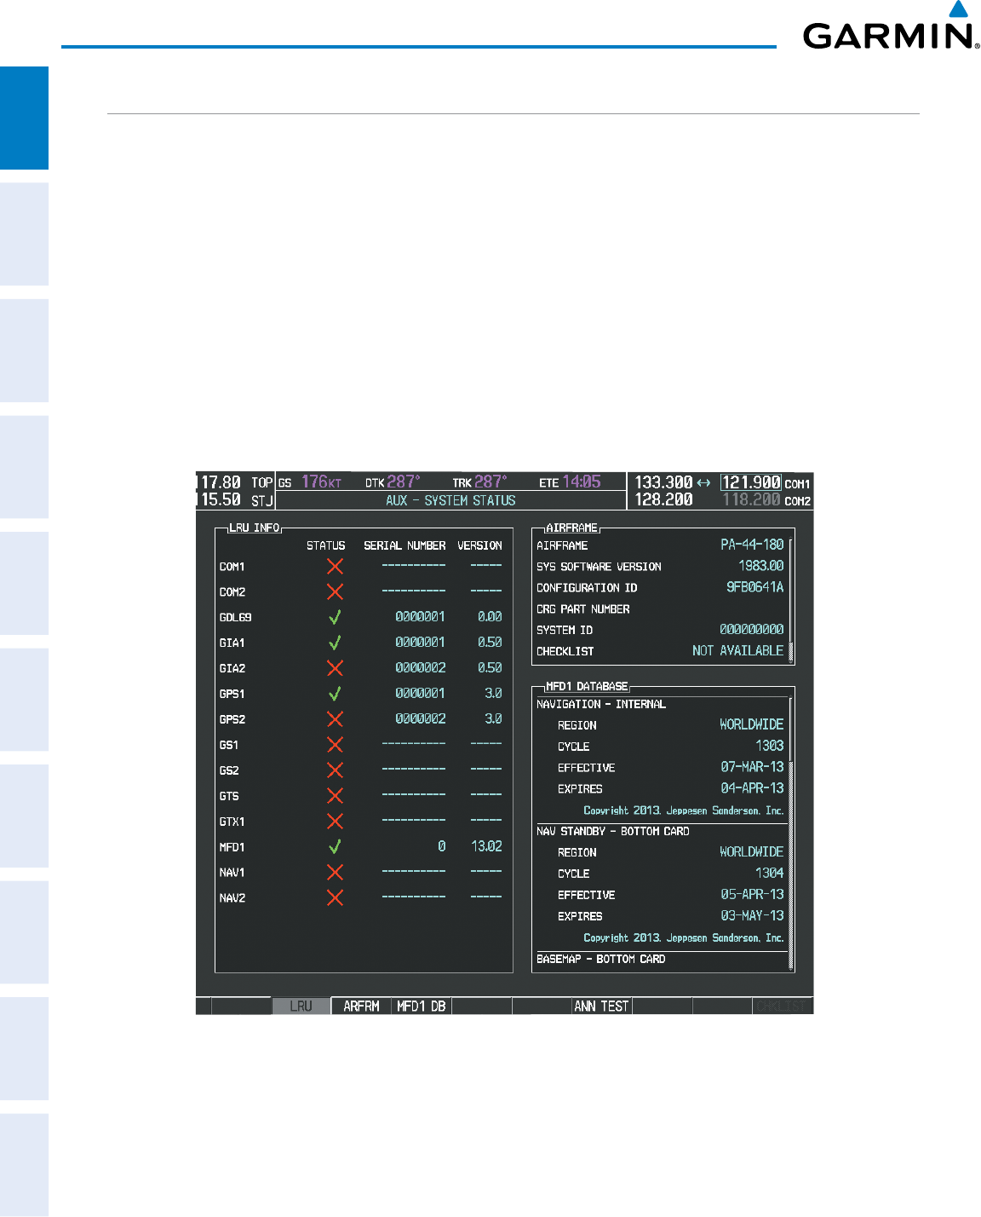Select the dimmed CHKLIST softkey
Screen dimensions: 981x1217
(782, 1006)
